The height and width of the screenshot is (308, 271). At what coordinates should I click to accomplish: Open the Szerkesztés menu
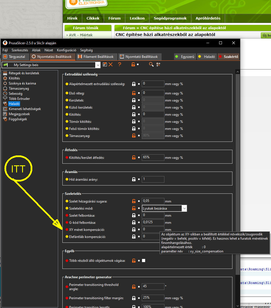20,50
